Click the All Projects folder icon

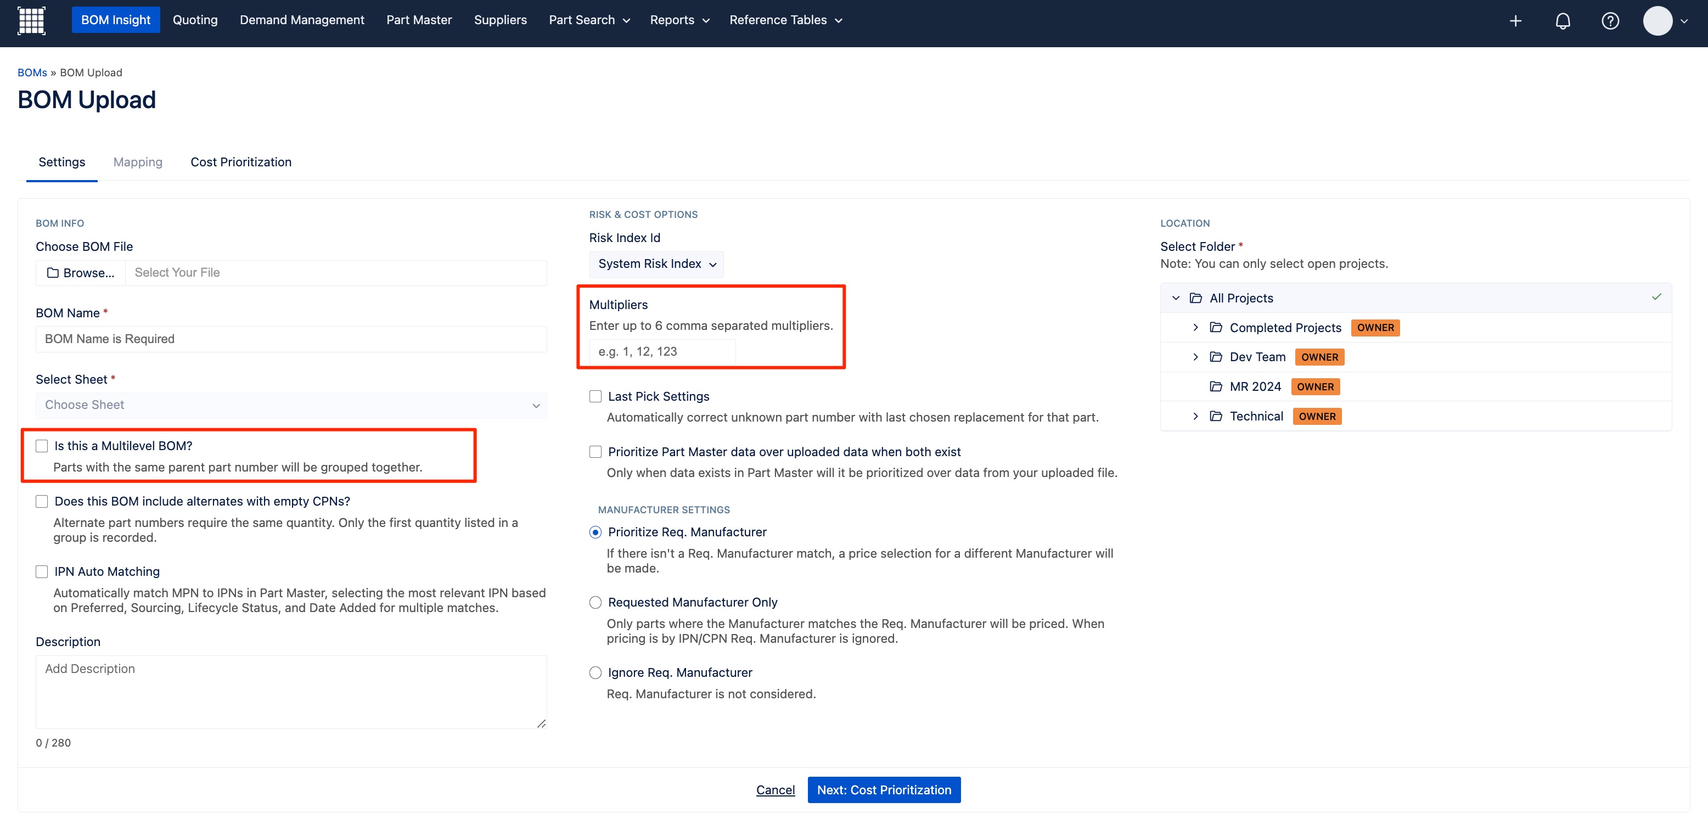point(1195,298)
